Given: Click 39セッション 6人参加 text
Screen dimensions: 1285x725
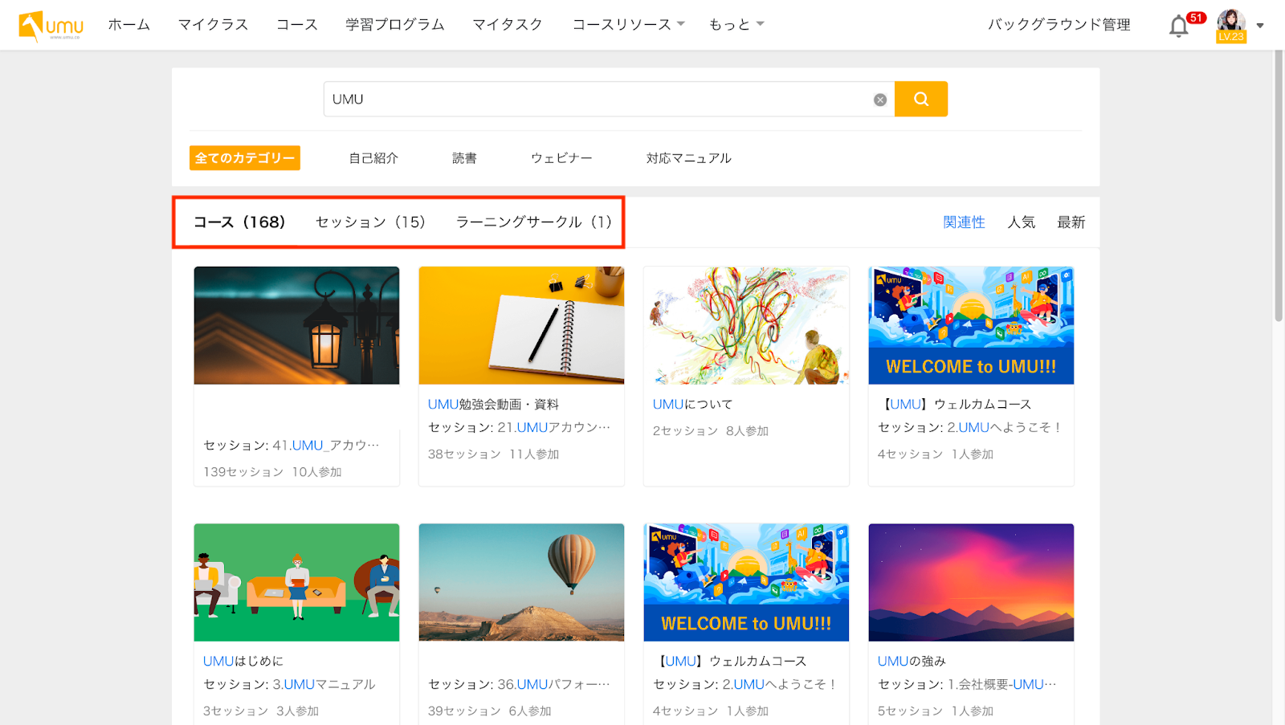Looking at the screenshot, I should [x=489, y=711].
